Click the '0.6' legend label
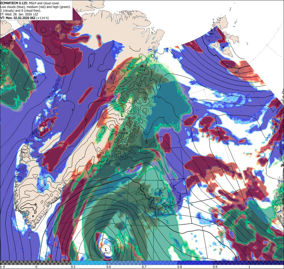This screenshot has width=284, height=269. point(108,267)
